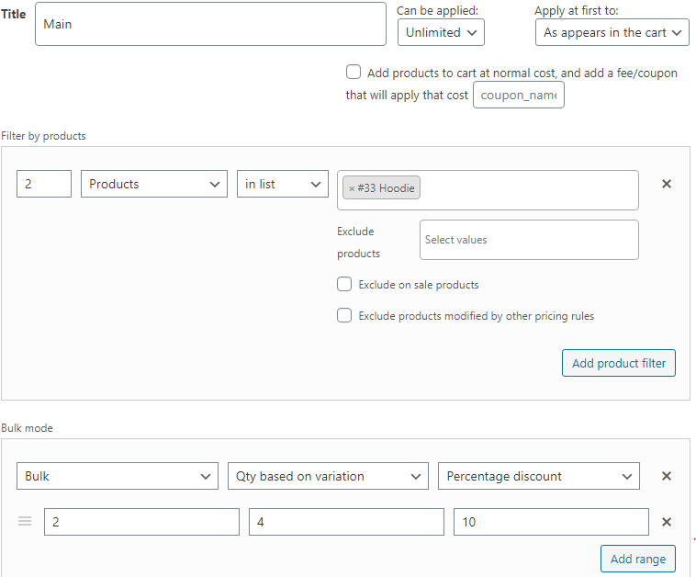The image size is (696, 577).
Task: Click the Exclude products Select values field
Action: click(x=529, y=240)
